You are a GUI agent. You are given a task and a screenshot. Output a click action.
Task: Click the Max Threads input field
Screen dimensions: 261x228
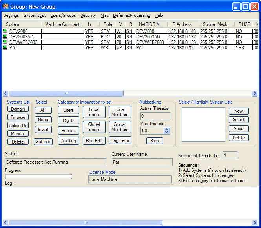[152, 131]
